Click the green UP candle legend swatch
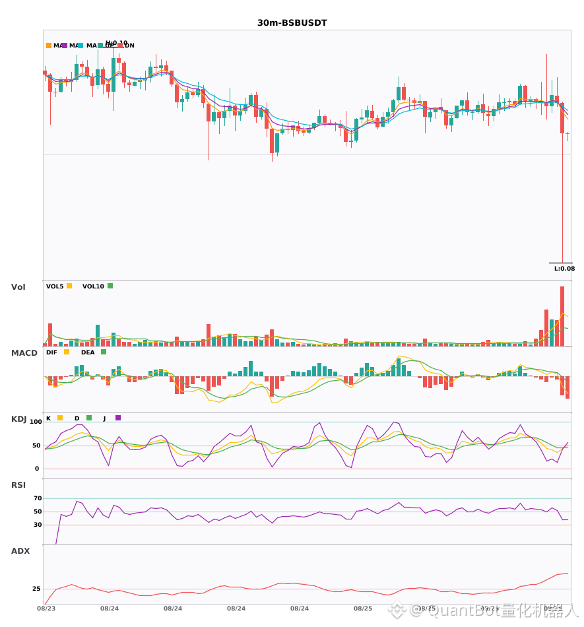Screen dimensions: 584x627 [100, 46]
